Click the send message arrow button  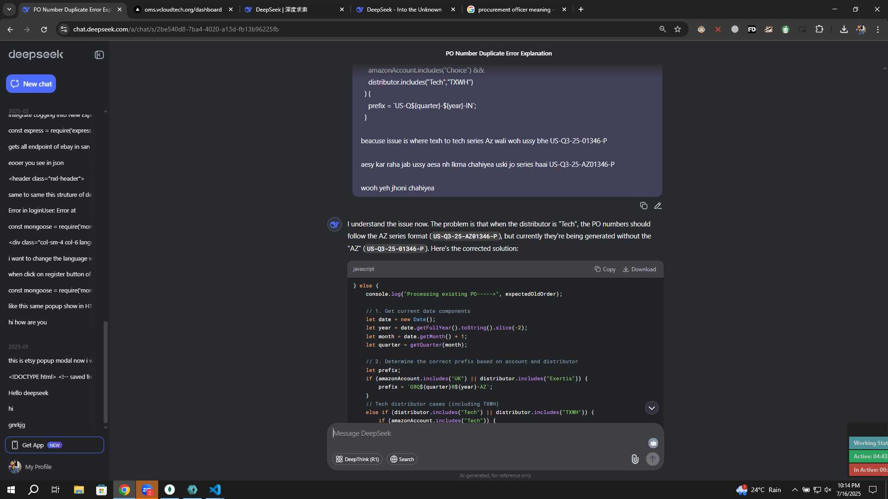[653, 459]
